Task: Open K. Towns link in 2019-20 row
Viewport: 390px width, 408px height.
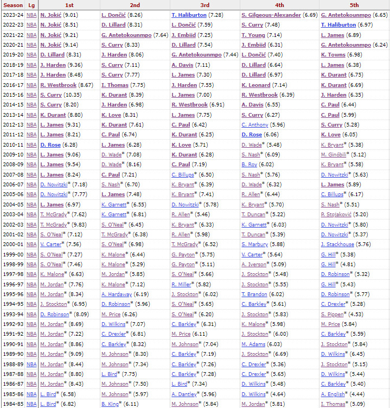Action: click(333, 55)
